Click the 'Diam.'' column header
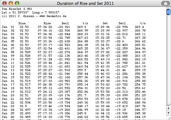This screenshot has height=120, width=171. [24, 23]
